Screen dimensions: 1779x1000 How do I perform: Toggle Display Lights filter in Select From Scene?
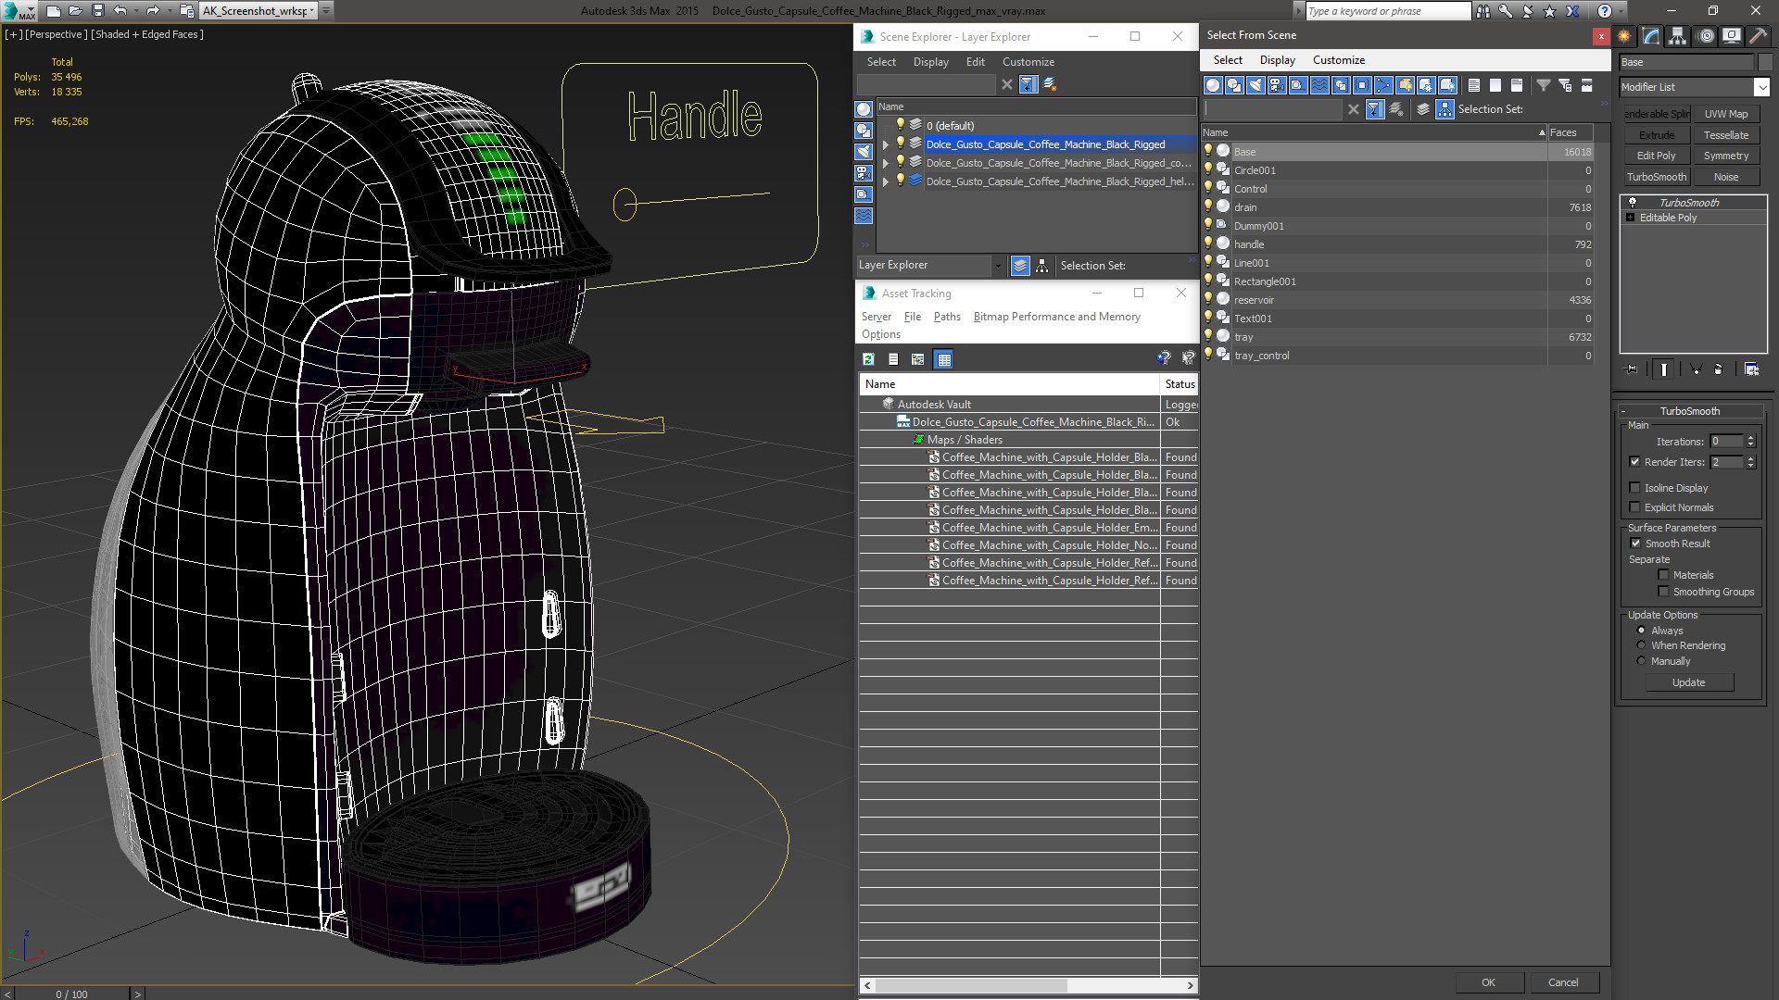pos(1255,85)
